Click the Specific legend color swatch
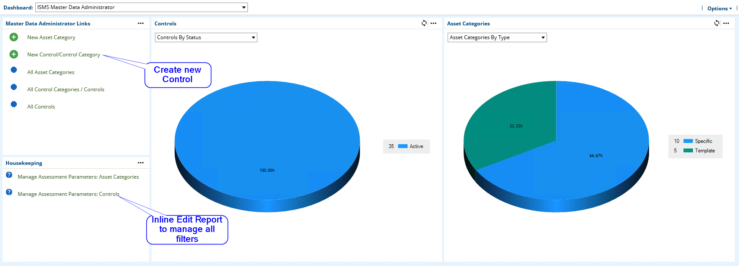739x266 pixels. tap(688, 141)
